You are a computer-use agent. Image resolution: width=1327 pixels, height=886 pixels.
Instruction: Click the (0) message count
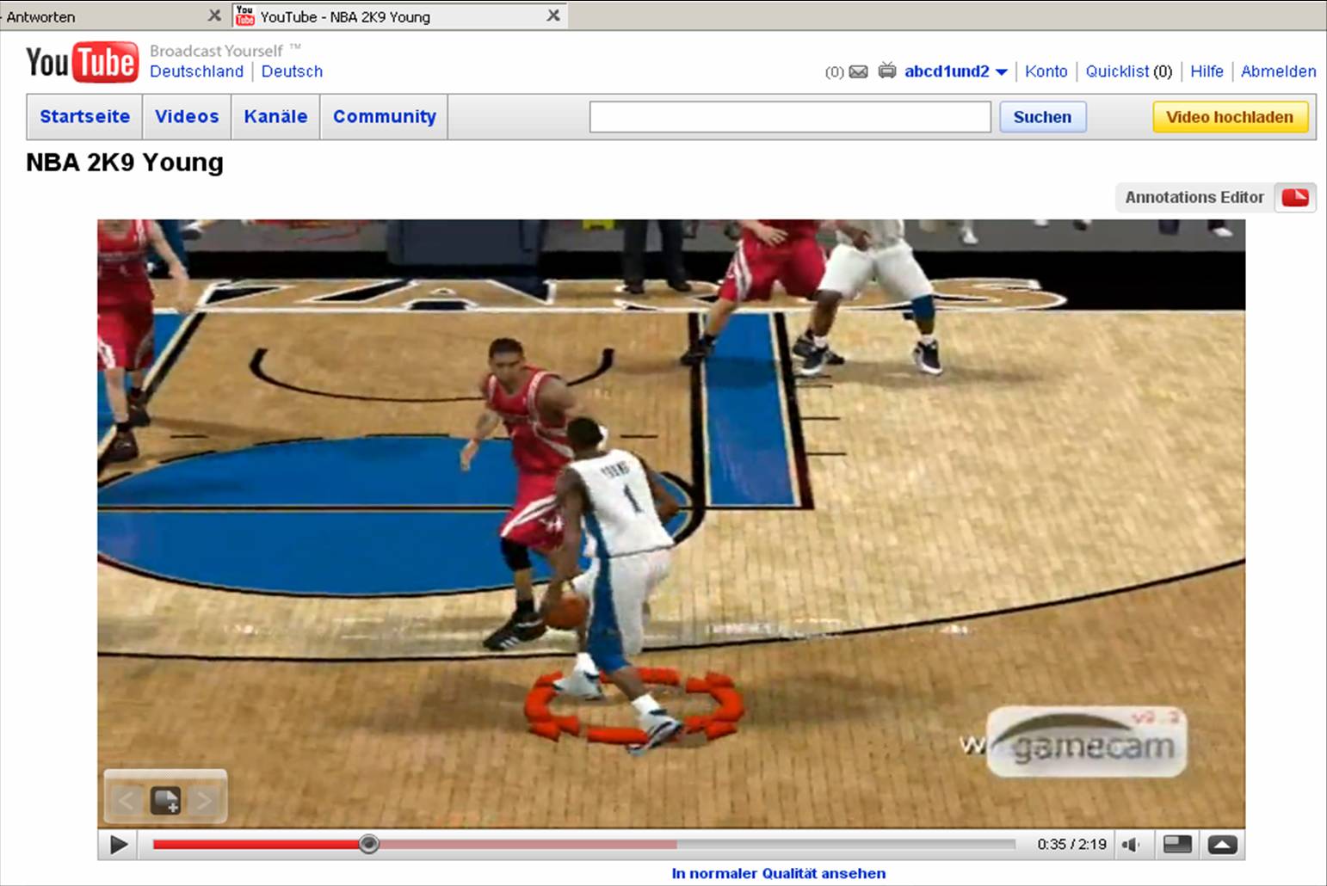point(834,72)
